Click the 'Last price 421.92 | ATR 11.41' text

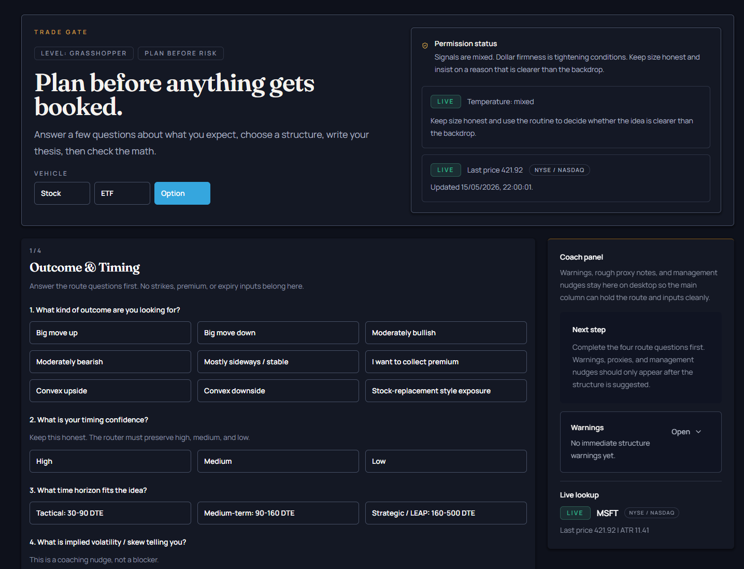click(605, 530)
